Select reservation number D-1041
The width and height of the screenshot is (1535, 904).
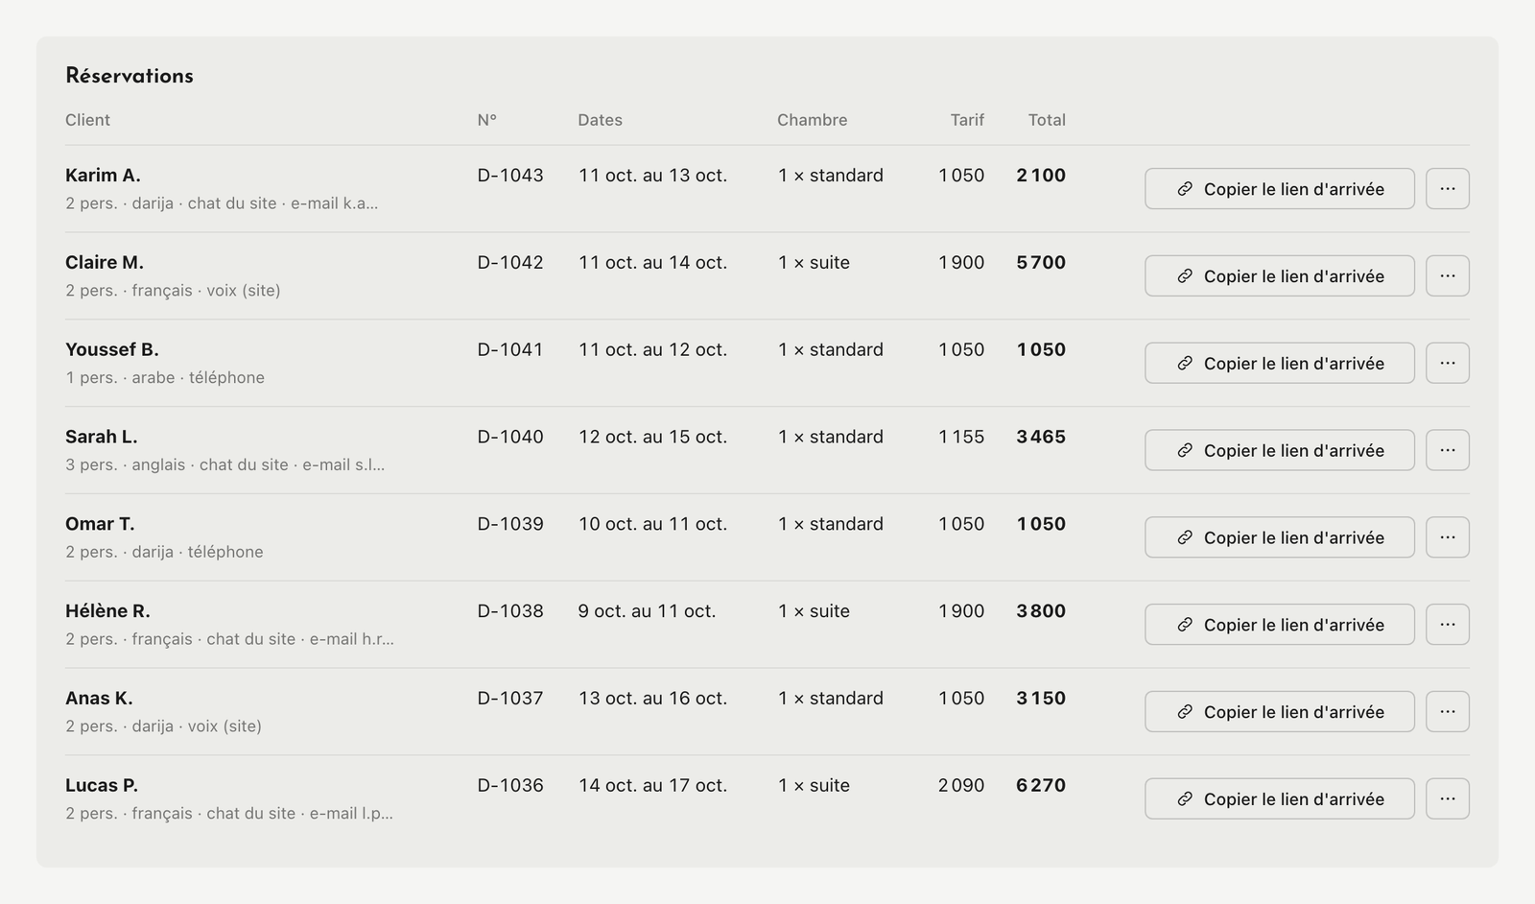[x=510, y=350]
